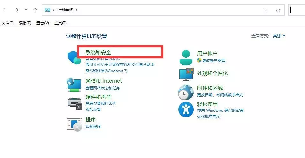Image resolution: width=305 pixels, height=158 pixels.
Task: Open the 文件(F) menu
Action: 8,23
